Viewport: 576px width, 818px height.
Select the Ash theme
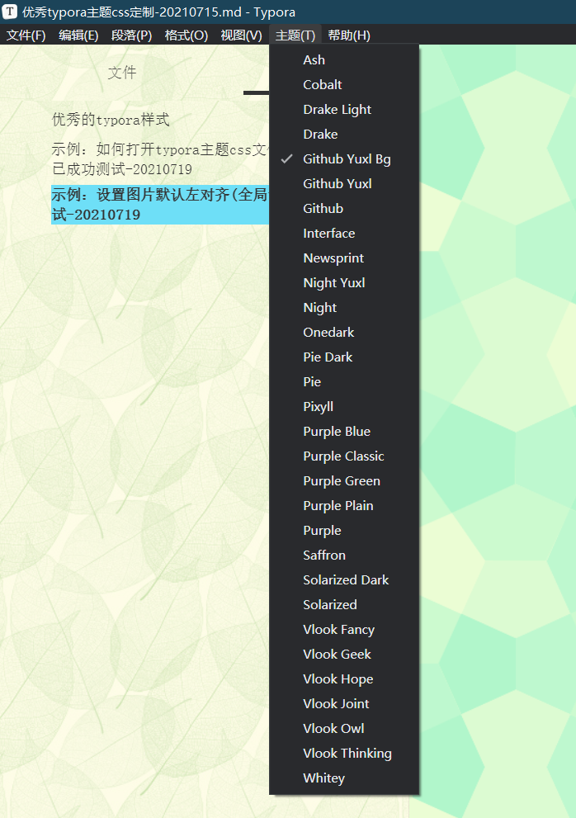[x=344, y=60]
